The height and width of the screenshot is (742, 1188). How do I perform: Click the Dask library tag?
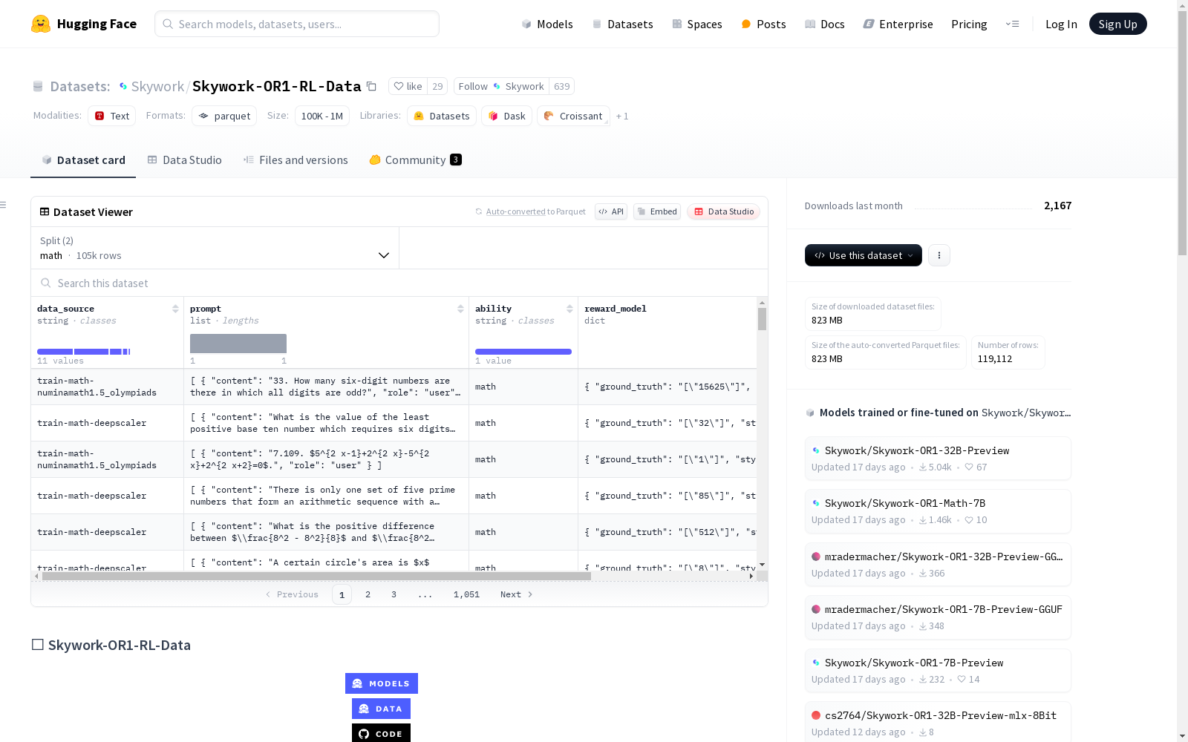coord(507,116)
